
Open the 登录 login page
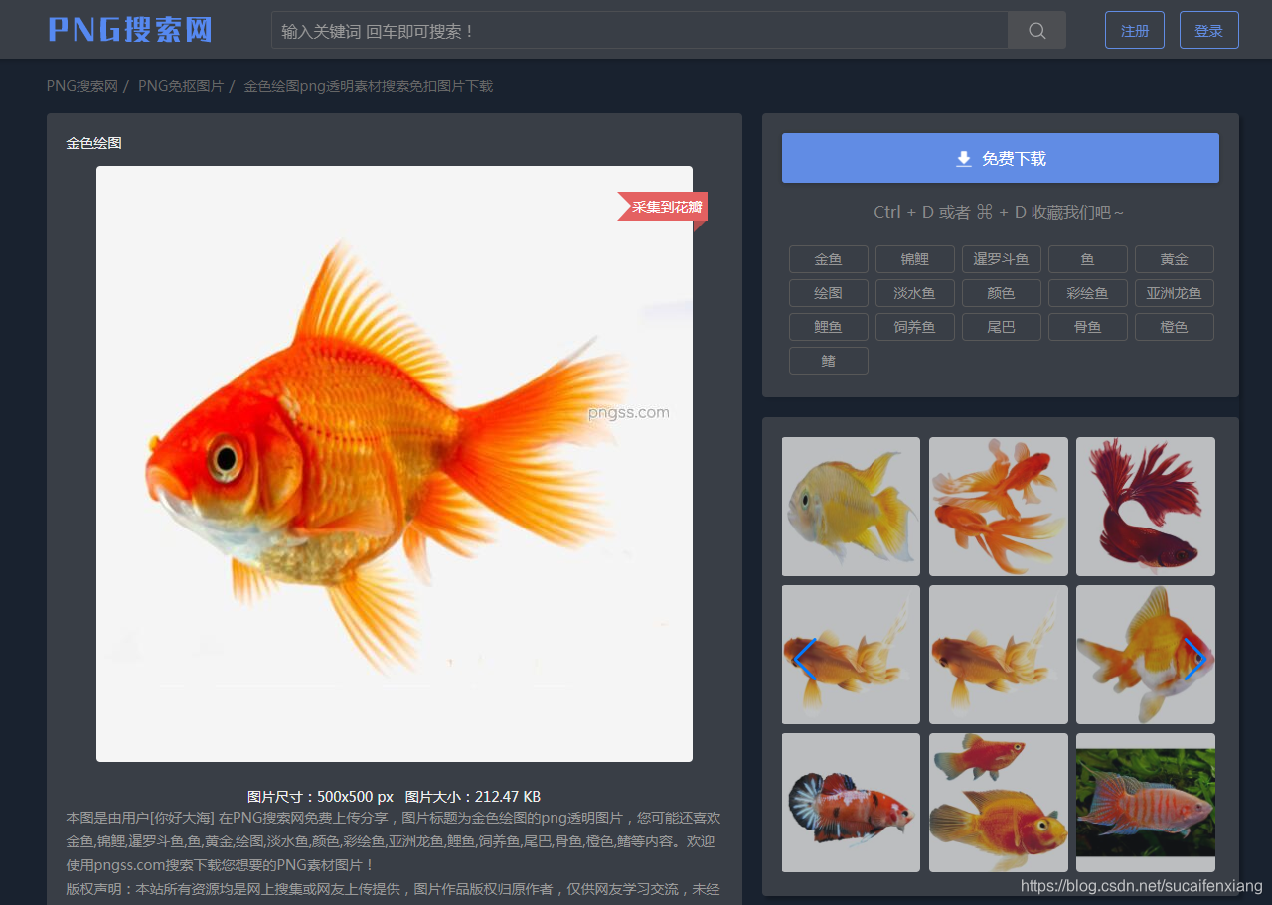coord(1208,30)
